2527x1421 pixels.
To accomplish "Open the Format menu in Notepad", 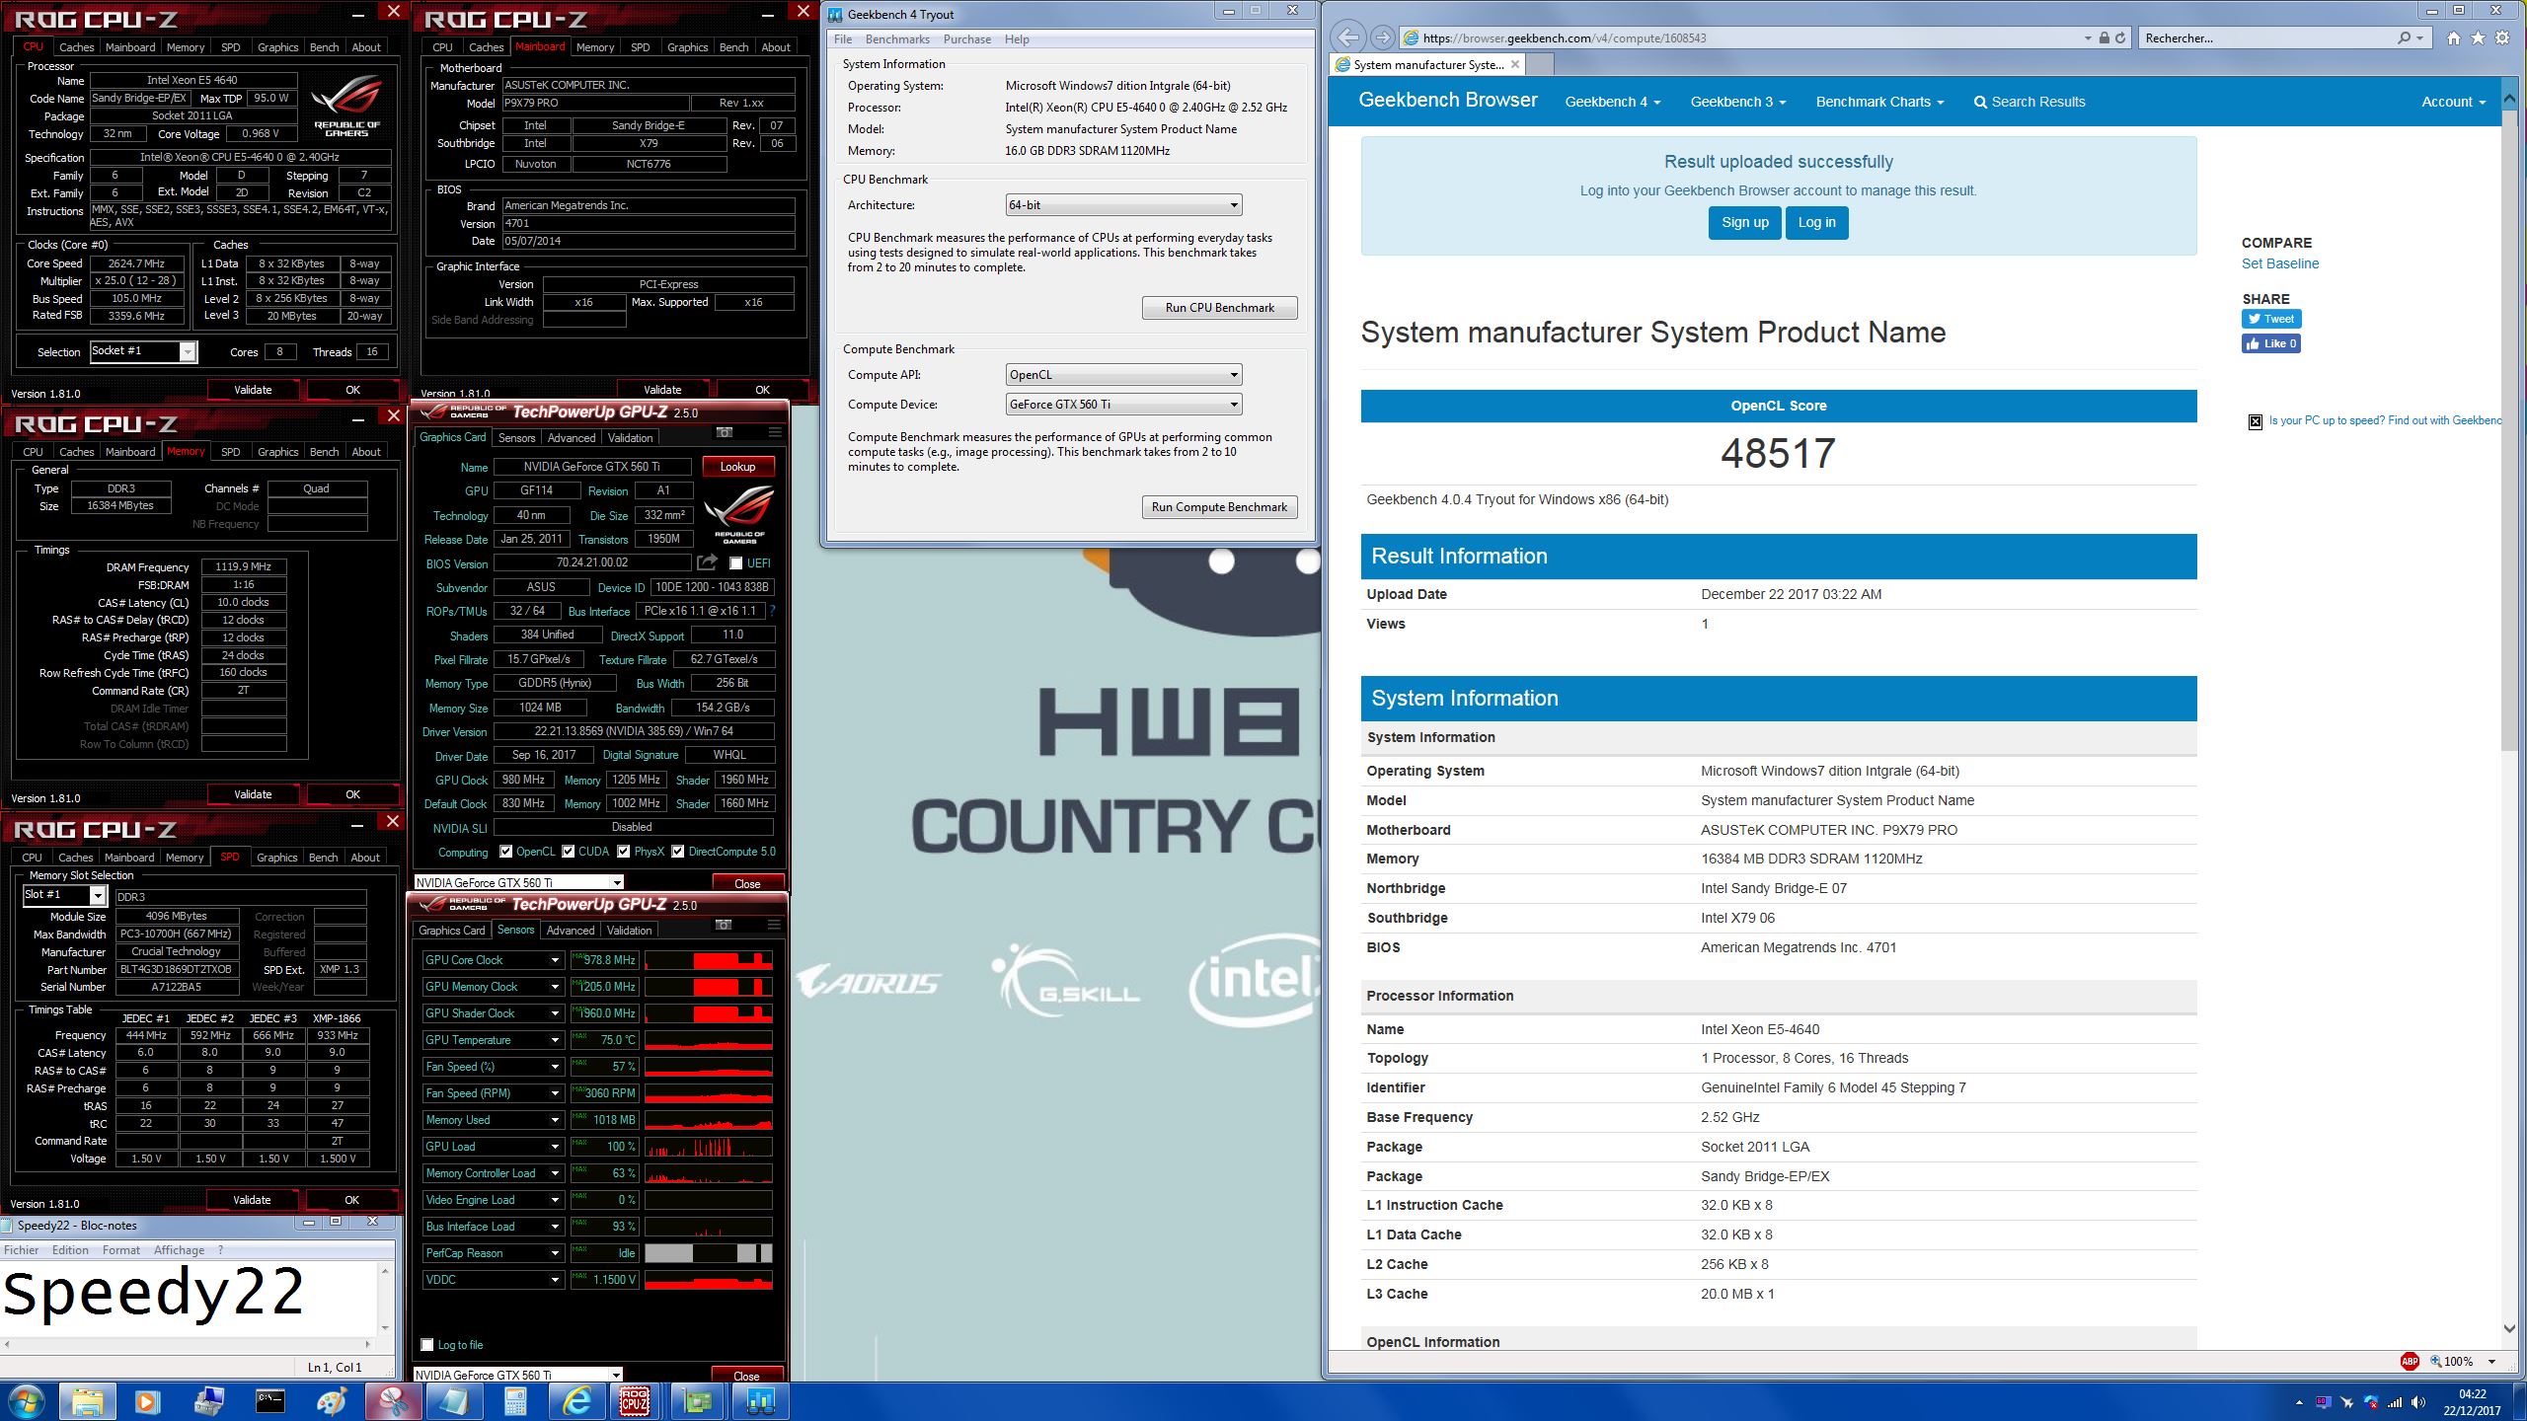I will pos(121,1250).
